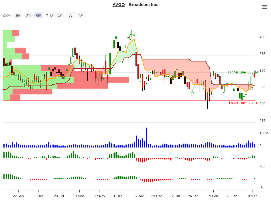The image size is (271, 205).
Task: Click the '6 Oct' date label
Action: coord(39,196)
